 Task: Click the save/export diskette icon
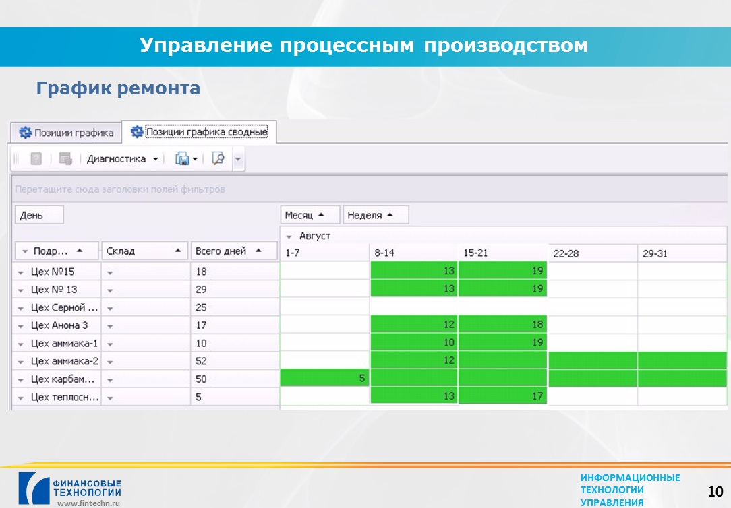tap(182, 159)
